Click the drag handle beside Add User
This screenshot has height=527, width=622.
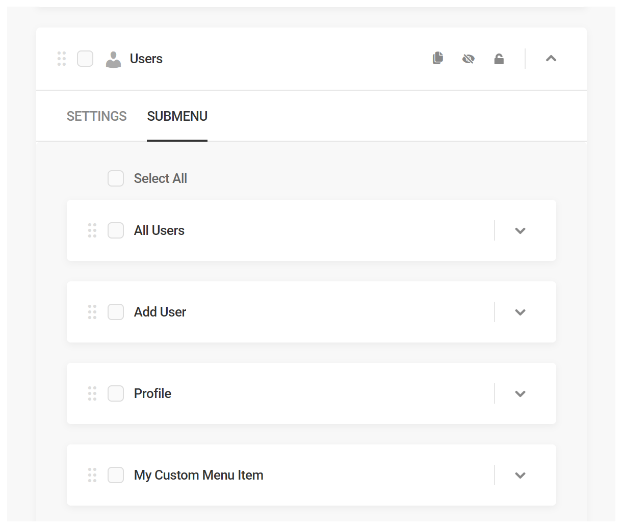[92, 312]
